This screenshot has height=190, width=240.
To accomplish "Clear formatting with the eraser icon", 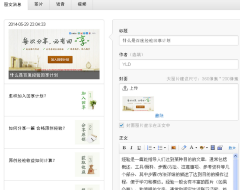I will coord(184,148).
